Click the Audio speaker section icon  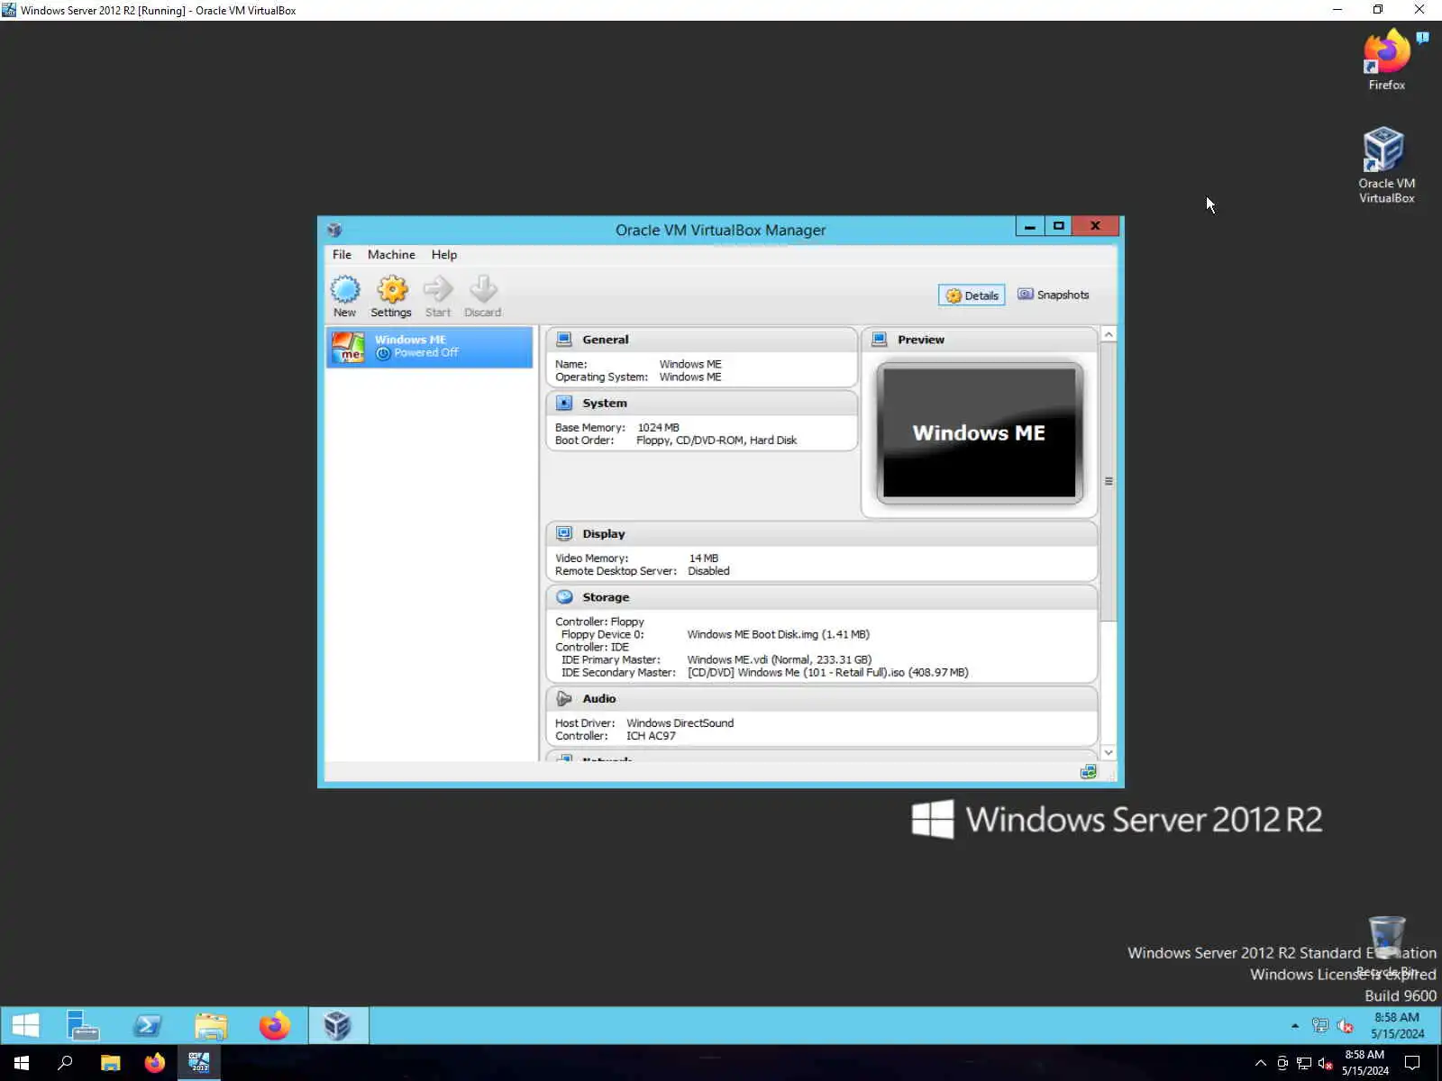pyautogui.click(x=564, y=698)
